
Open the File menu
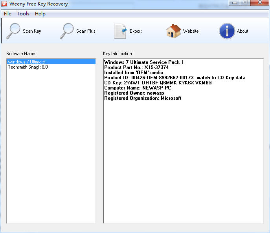(x=7, y=14)
